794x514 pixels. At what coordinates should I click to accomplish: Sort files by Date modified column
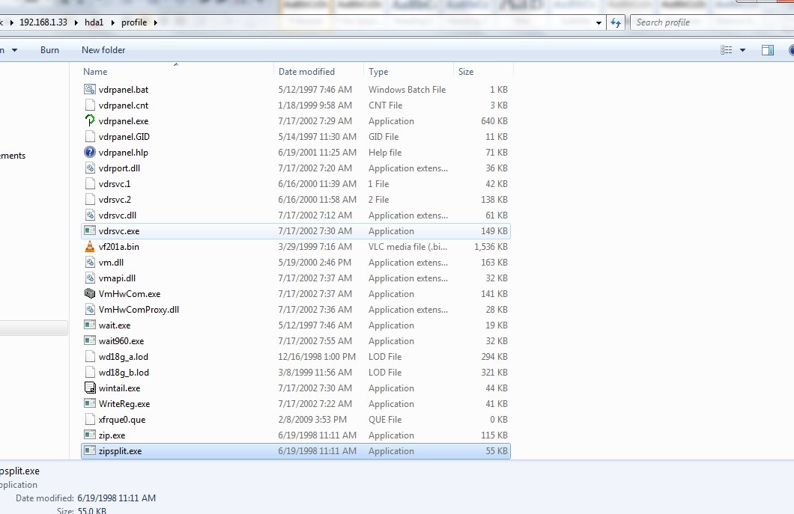click(x=306, y=72)
